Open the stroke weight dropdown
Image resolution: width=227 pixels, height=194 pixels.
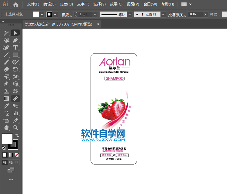click(x=95, y=14)
